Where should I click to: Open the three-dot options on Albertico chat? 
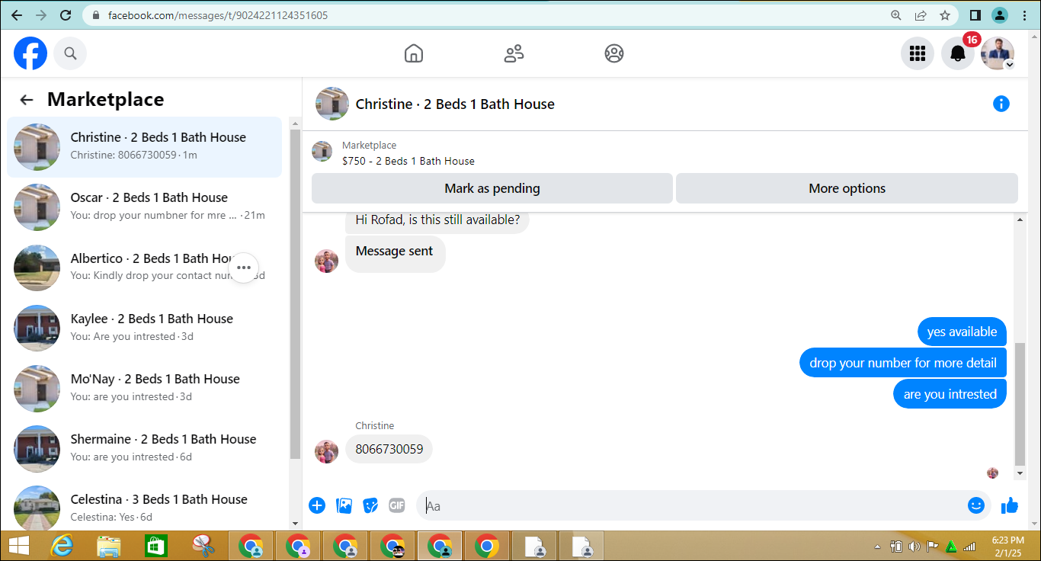244,268
